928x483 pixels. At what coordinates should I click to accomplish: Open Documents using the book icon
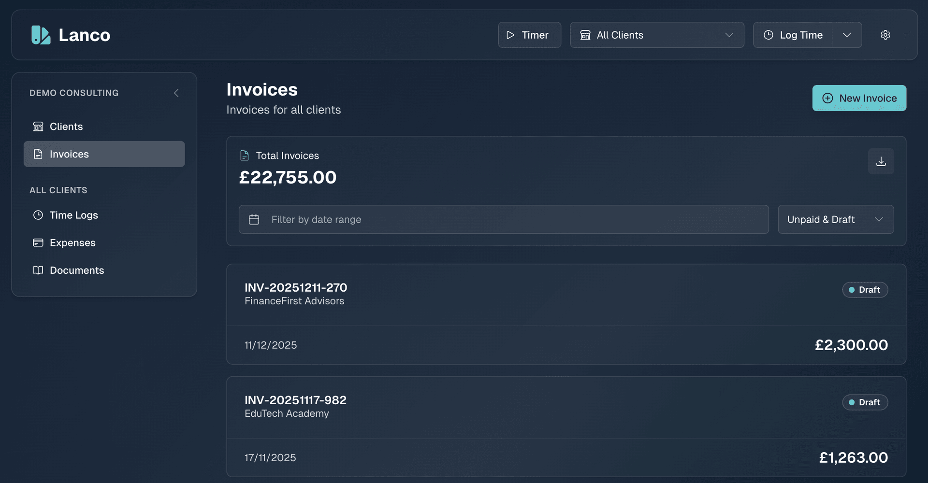point(38,270)
